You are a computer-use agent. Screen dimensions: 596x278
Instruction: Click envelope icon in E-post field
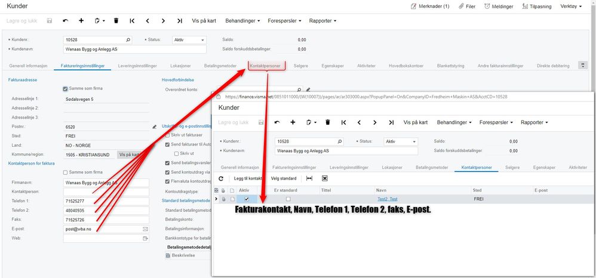coord(145,229)
